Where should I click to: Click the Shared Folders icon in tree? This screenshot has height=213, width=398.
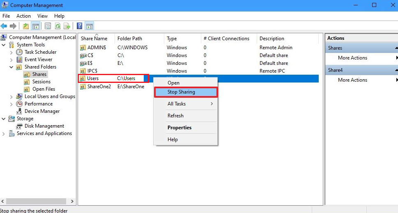tap(19, 67)
